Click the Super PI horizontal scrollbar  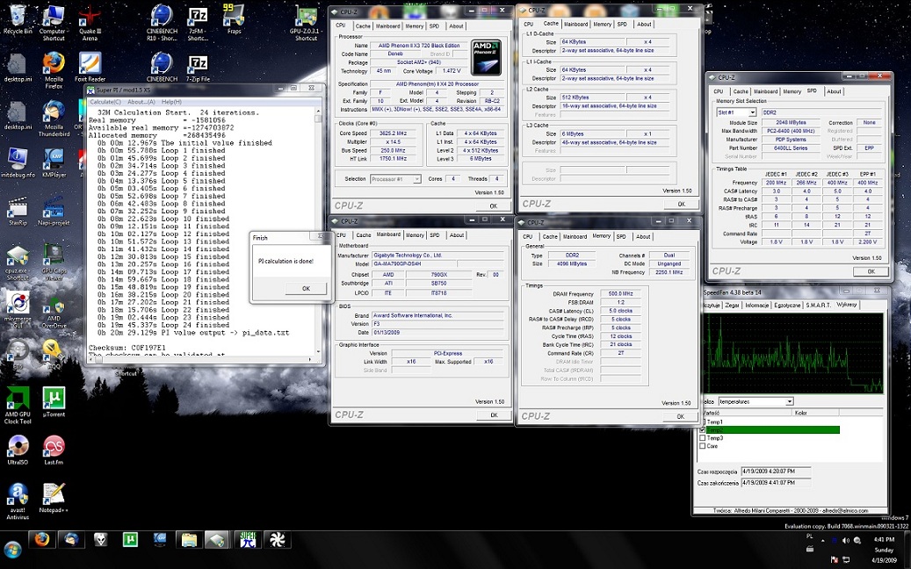199,360
